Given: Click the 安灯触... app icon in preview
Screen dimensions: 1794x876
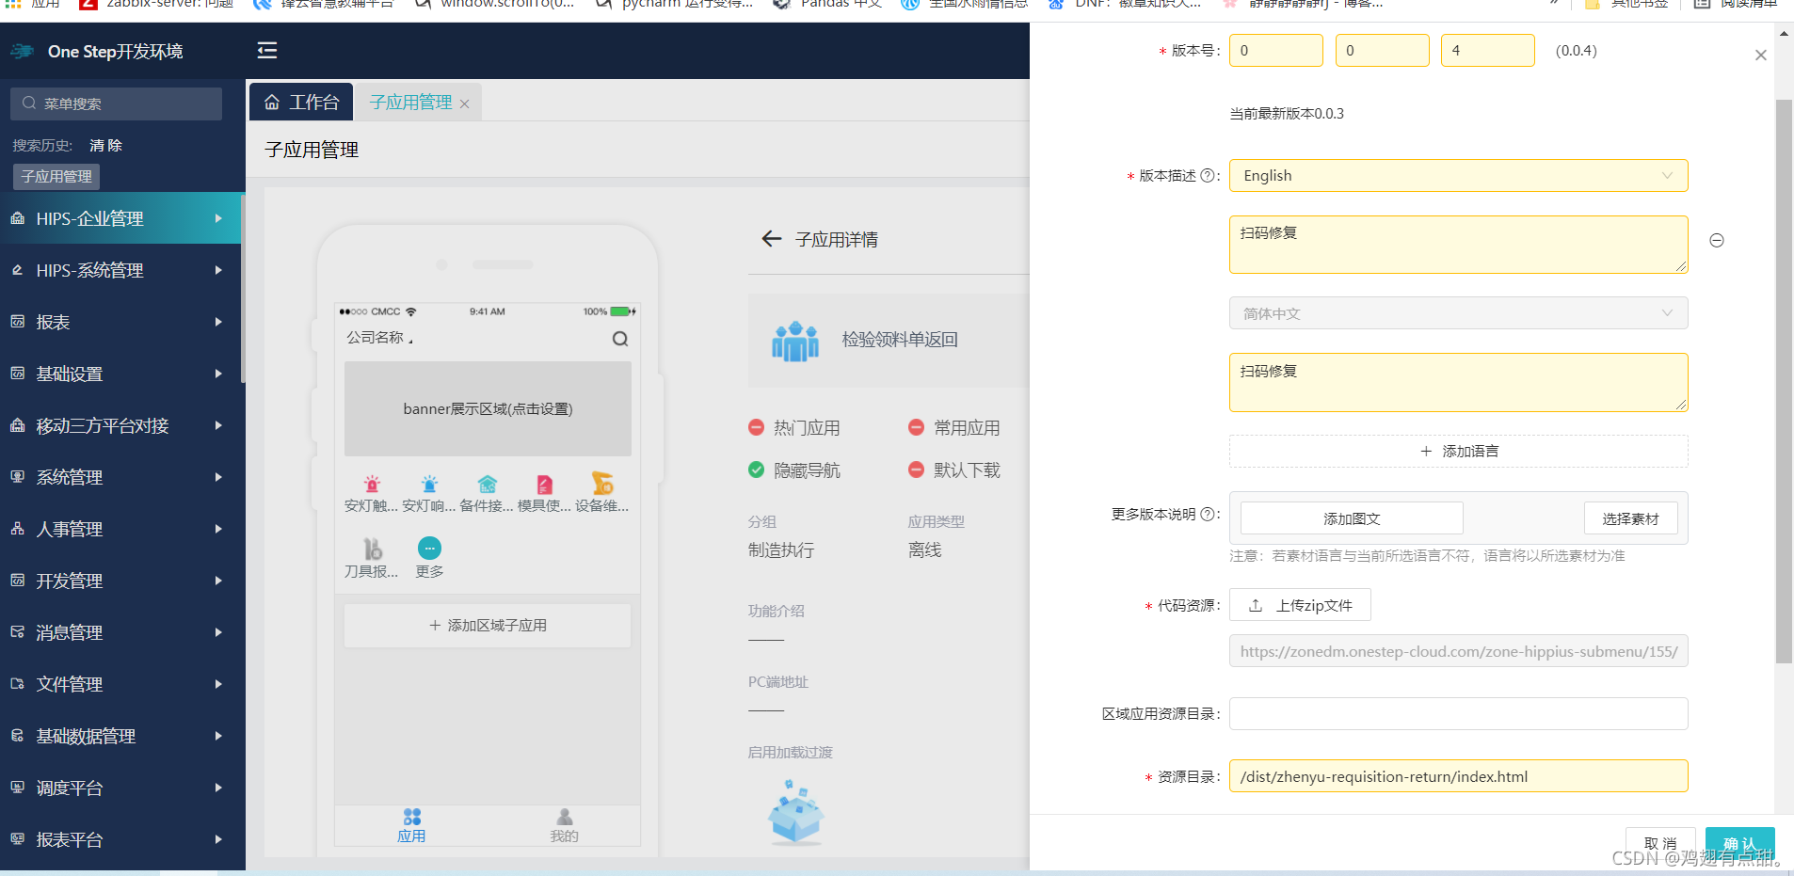Looking at the screenshot, I should point(372,485).
